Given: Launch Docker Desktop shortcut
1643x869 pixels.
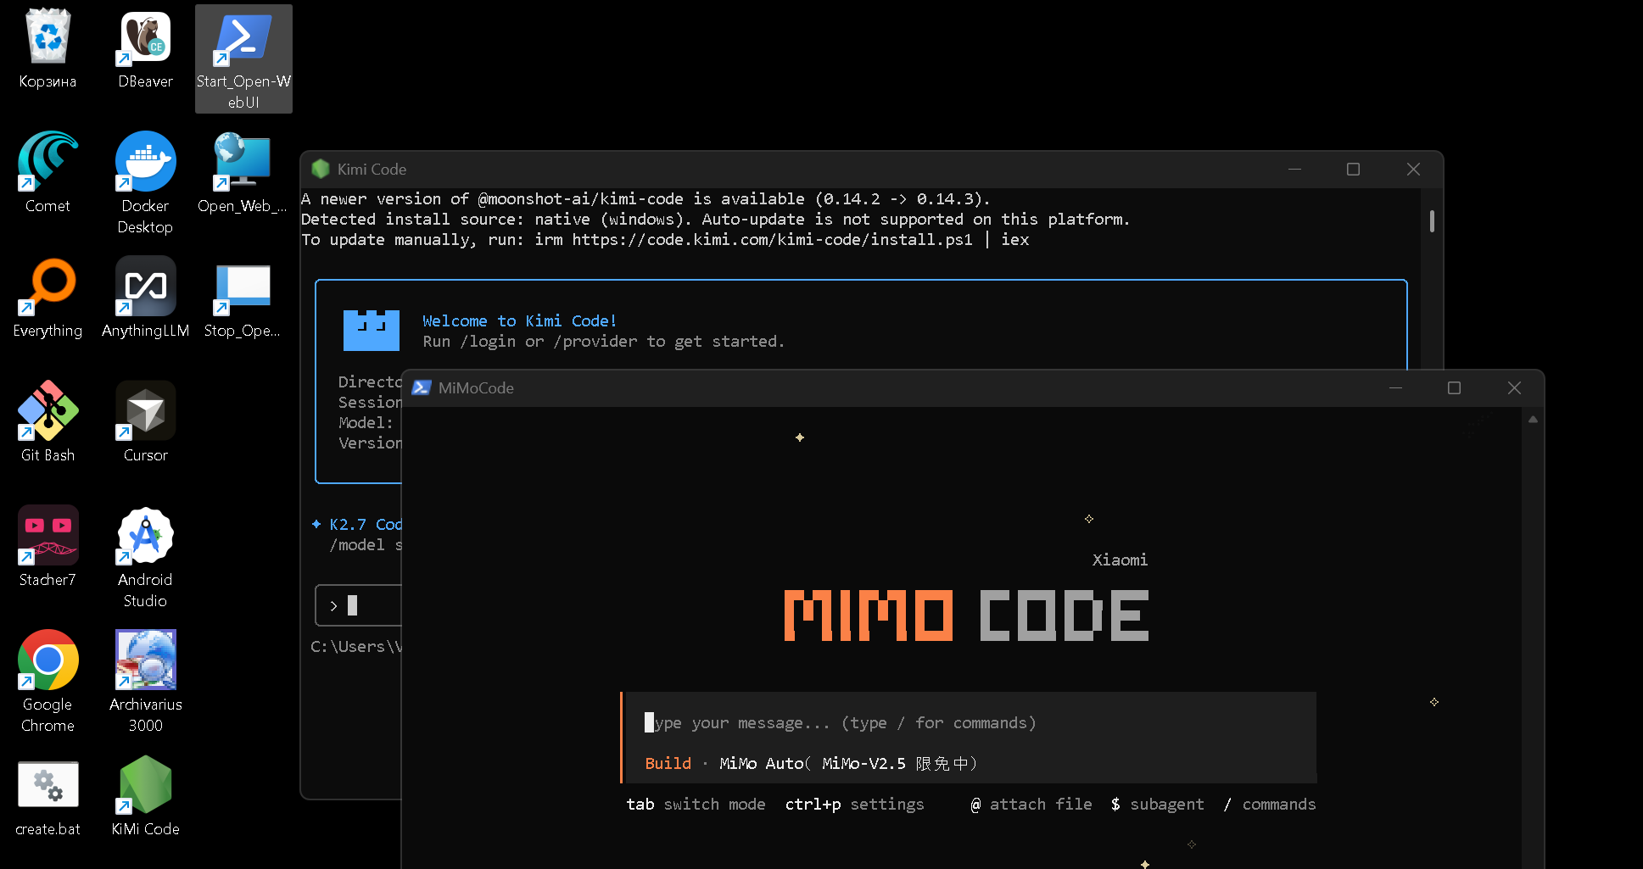Looking at the screenshot, I should 145,183.
